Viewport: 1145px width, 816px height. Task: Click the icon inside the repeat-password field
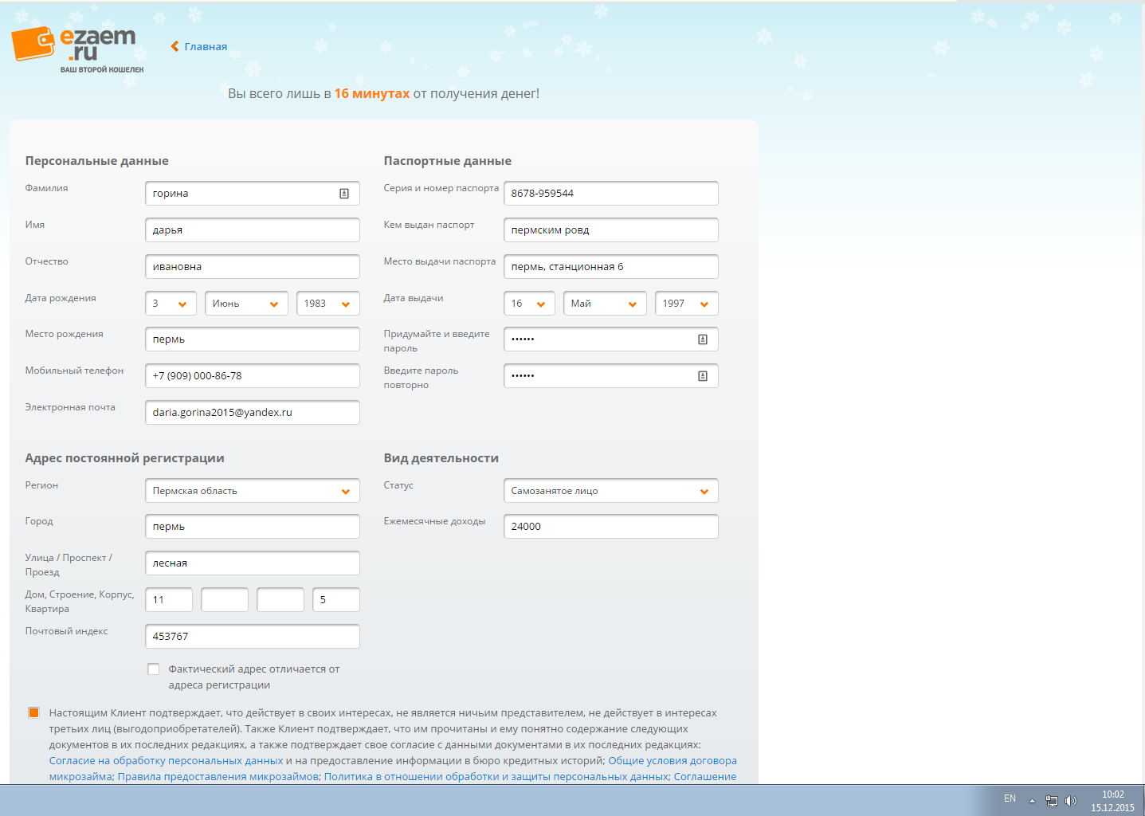click(703, 376)
